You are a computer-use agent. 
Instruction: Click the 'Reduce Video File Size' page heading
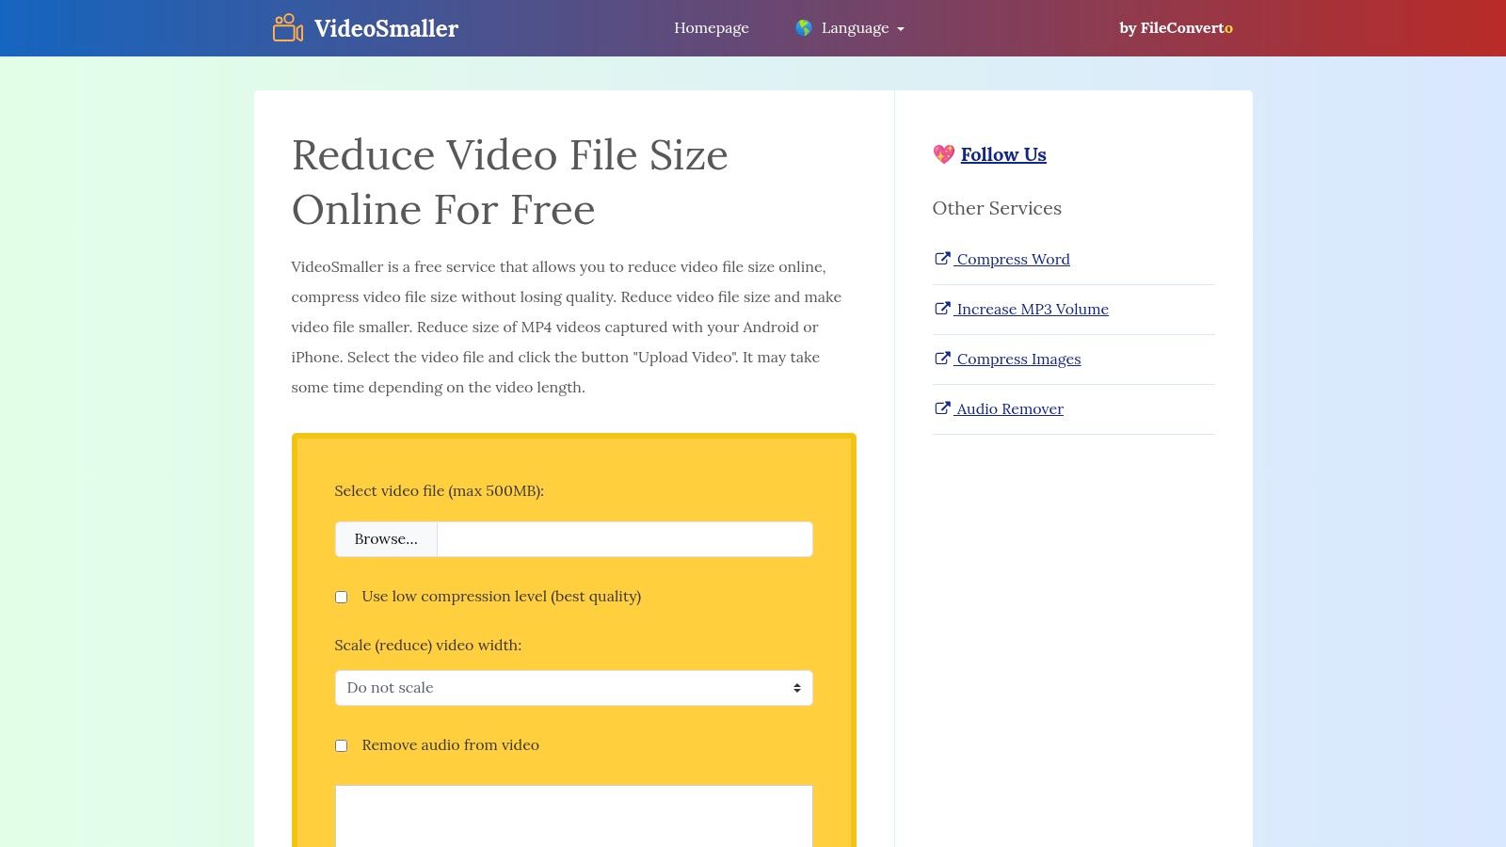click(509, 182)
